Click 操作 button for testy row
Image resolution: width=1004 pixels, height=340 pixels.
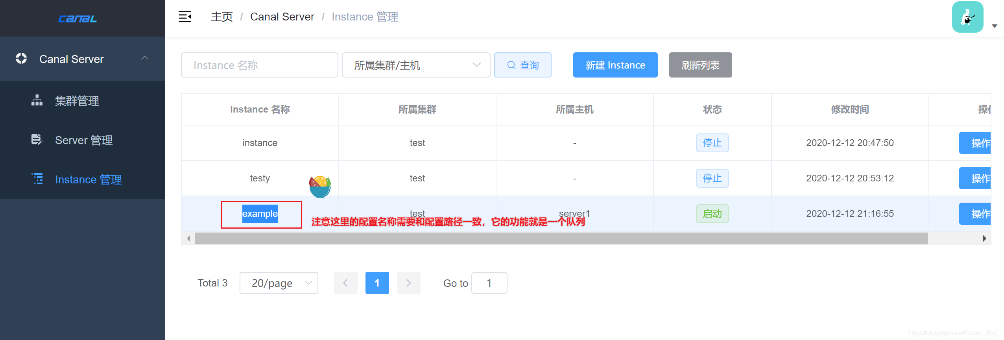pyautogui.click(x=975, y=178)
